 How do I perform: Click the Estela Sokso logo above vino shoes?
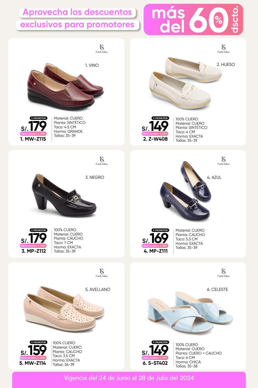tap(102, 48)
